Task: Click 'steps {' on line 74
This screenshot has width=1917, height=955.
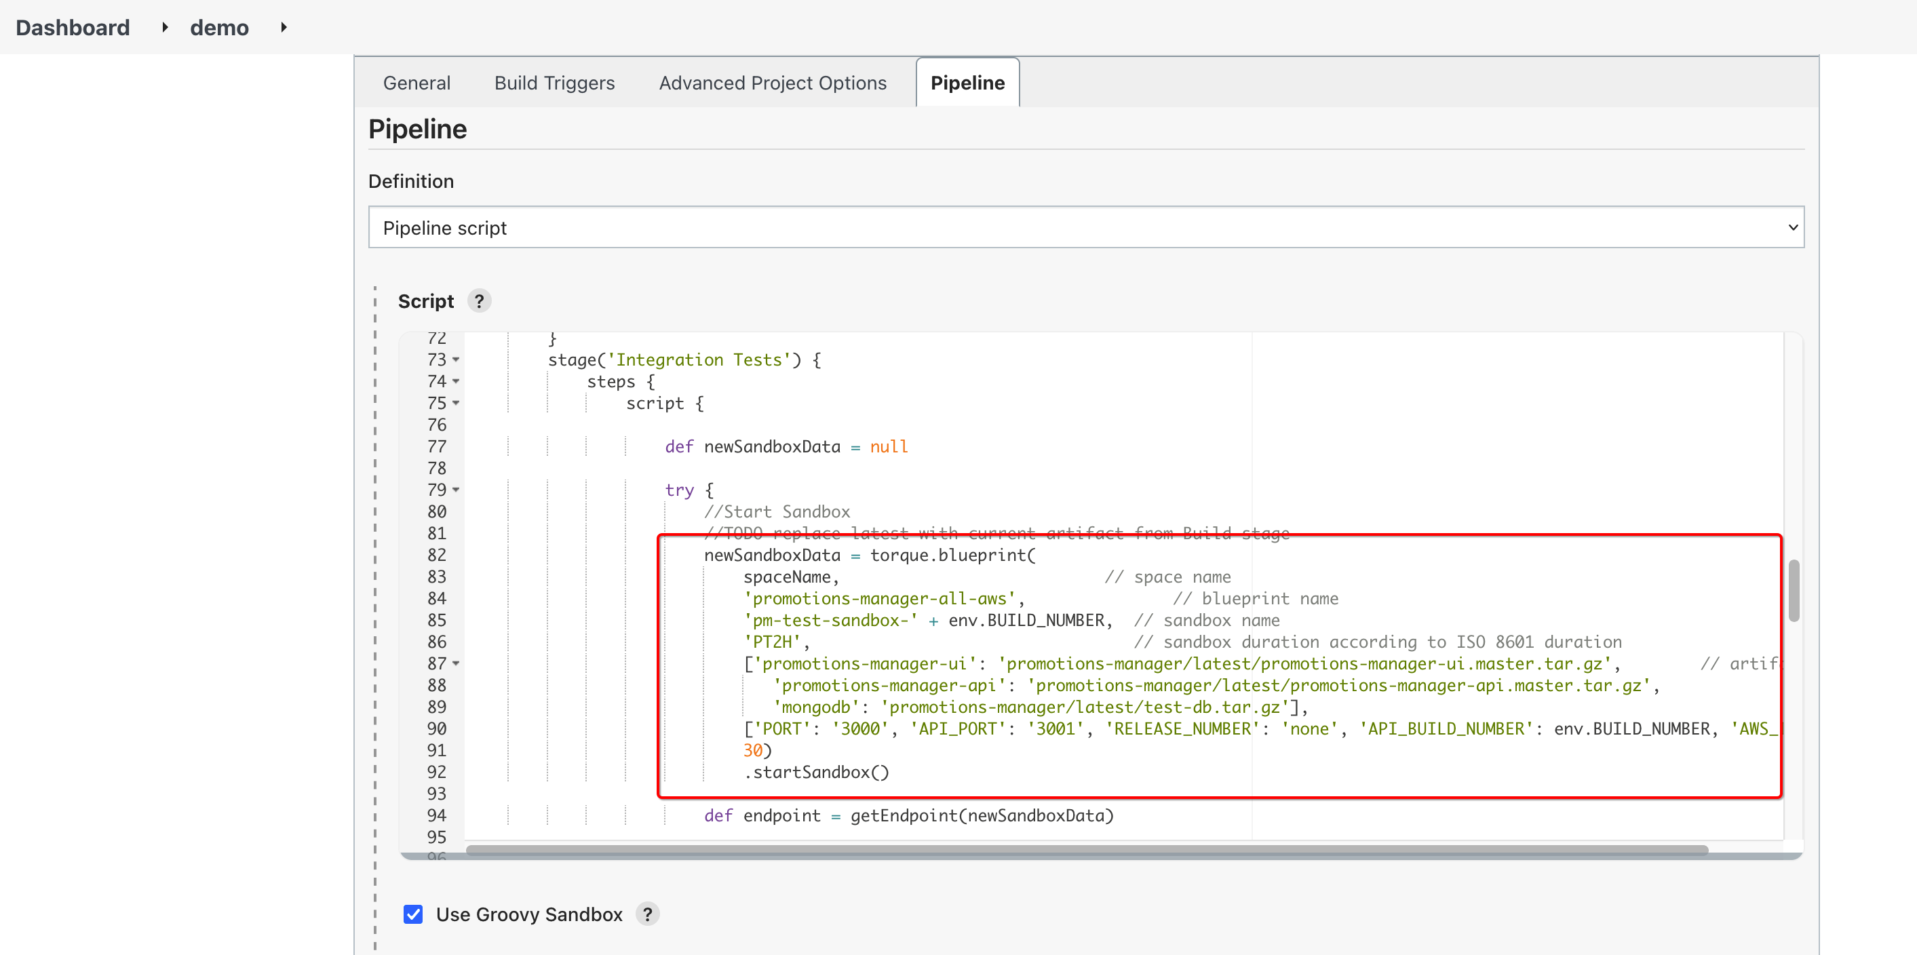Action: [621, 382]
